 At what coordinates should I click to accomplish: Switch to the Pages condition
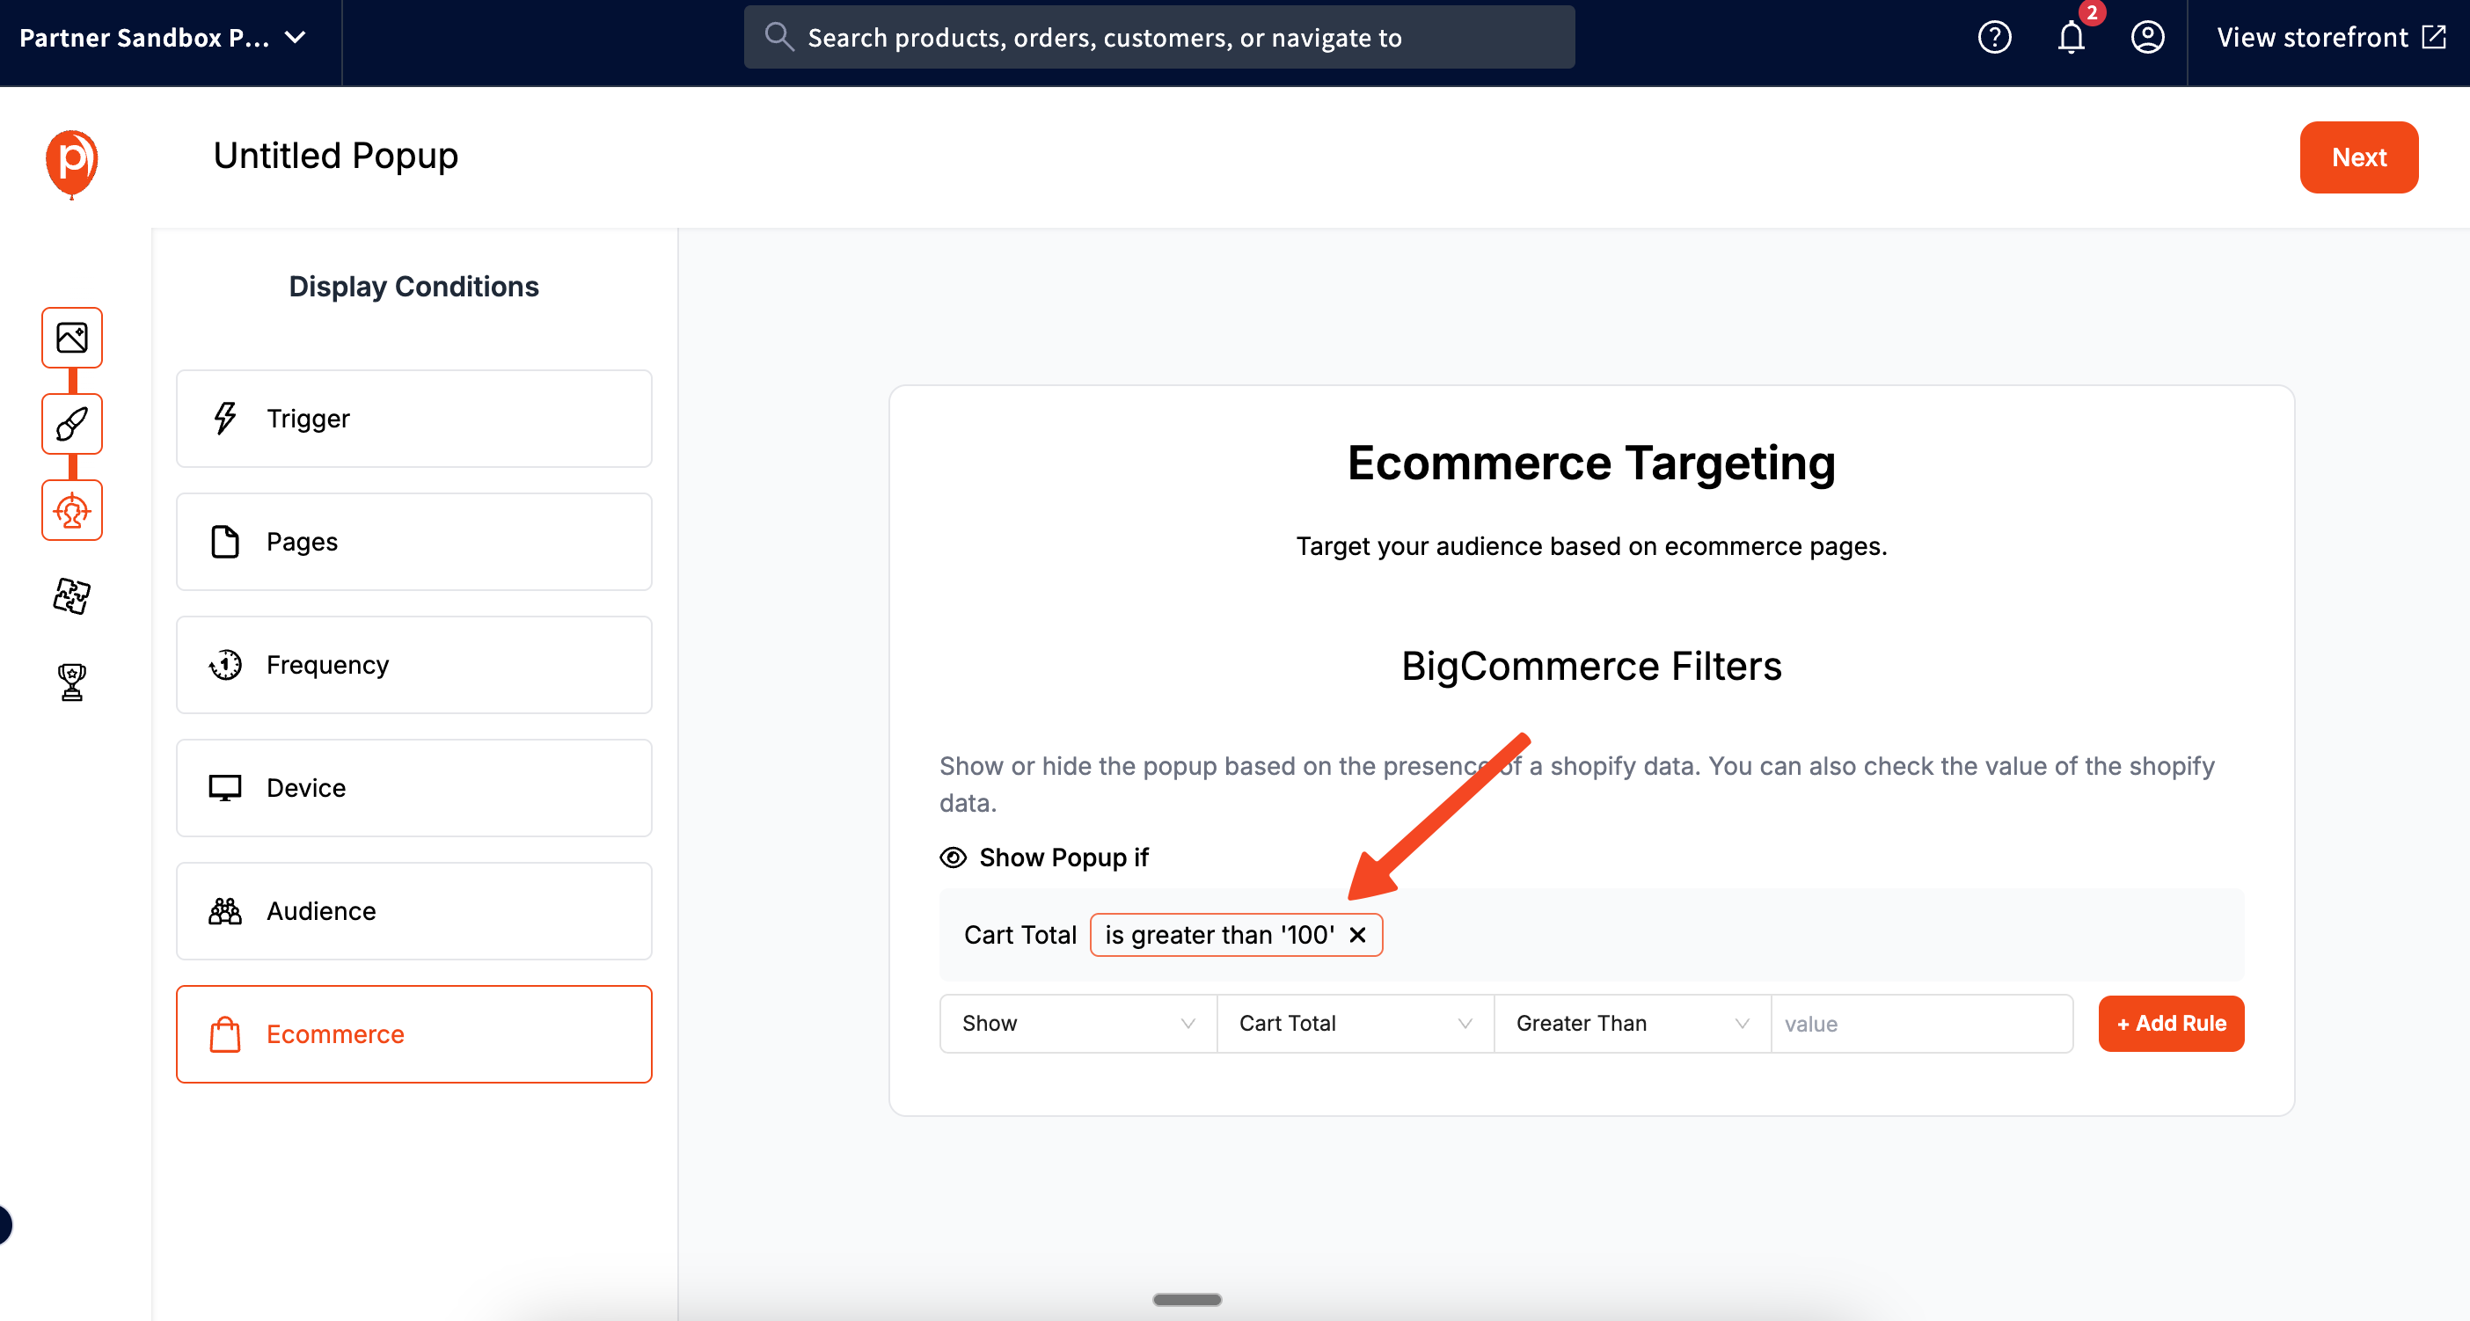pyautogui.click(x=414, y=541)
